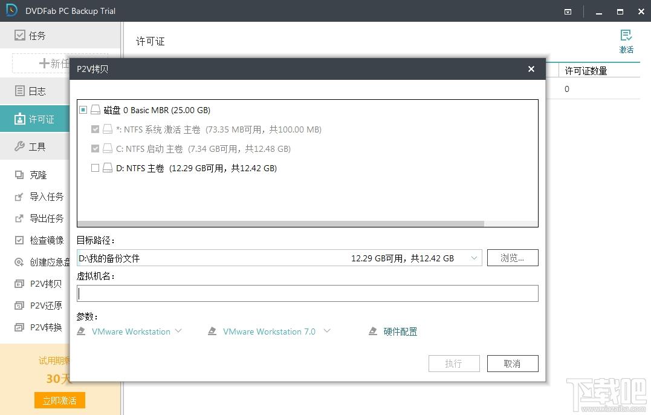Viewport: 651px width, 415px height.
Task: Click the 执行 execute button
Action: pos(454,364)
